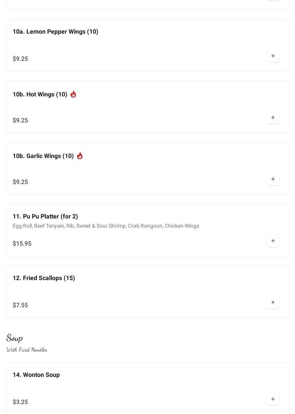295x414 pixels.
Task: Add Garlic Wings using plus button
Action: [x=273, y=179]
